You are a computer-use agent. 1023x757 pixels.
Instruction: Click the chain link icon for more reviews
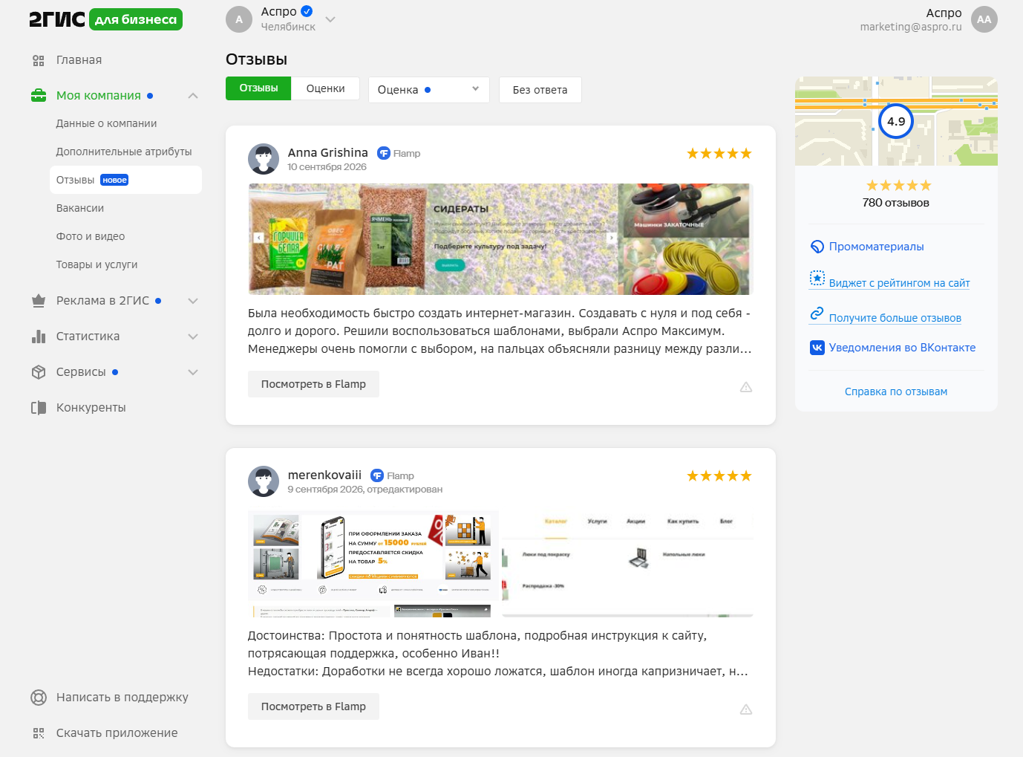tap(817, 313)
